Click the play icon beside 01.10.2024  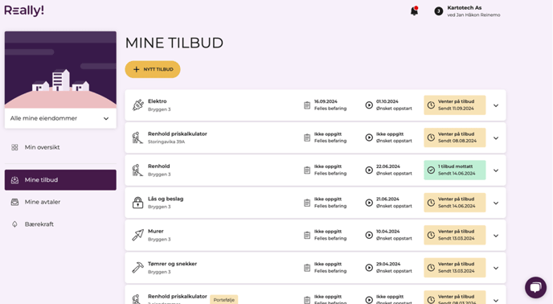click(369, 105)
